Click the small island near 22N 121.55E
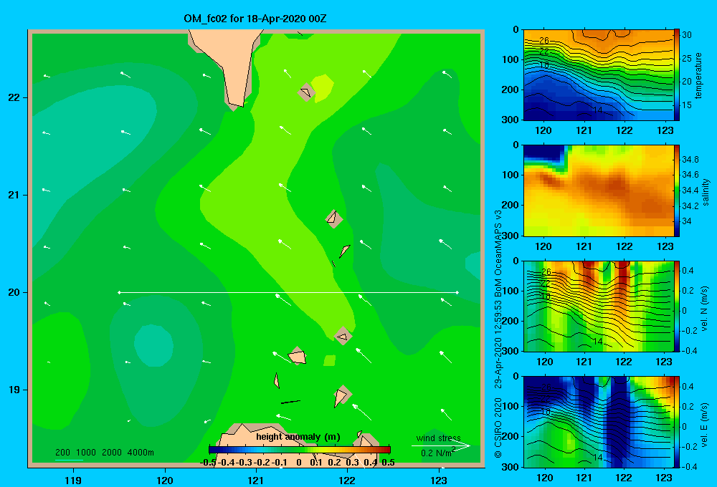The image size is (717, 487). 305,92
